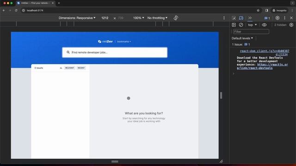Click the 2 hidden messages label
The height and width of the screenshot is (166, 296).
(280, 25)
